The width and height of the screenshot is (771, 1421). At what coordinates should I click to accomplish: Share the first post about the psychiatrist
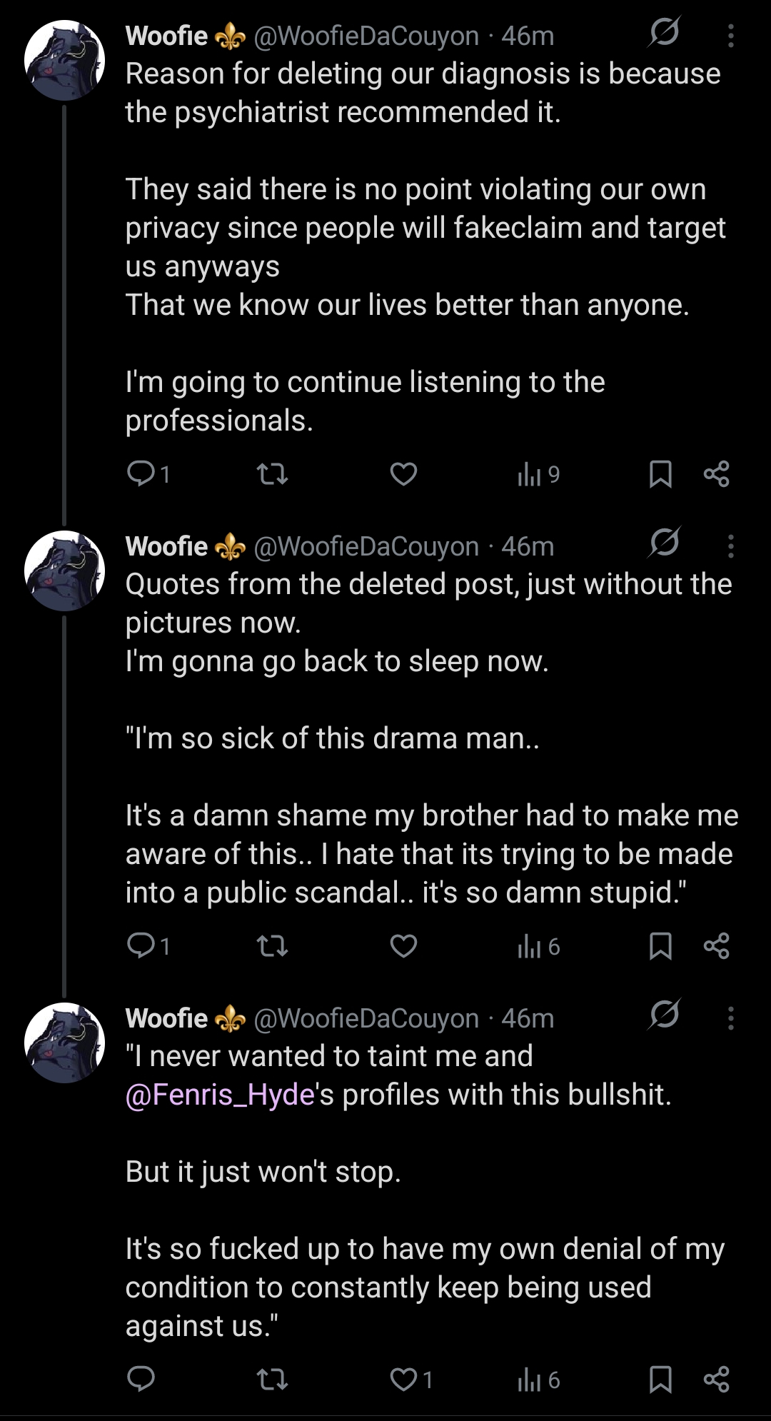(716, 474)
